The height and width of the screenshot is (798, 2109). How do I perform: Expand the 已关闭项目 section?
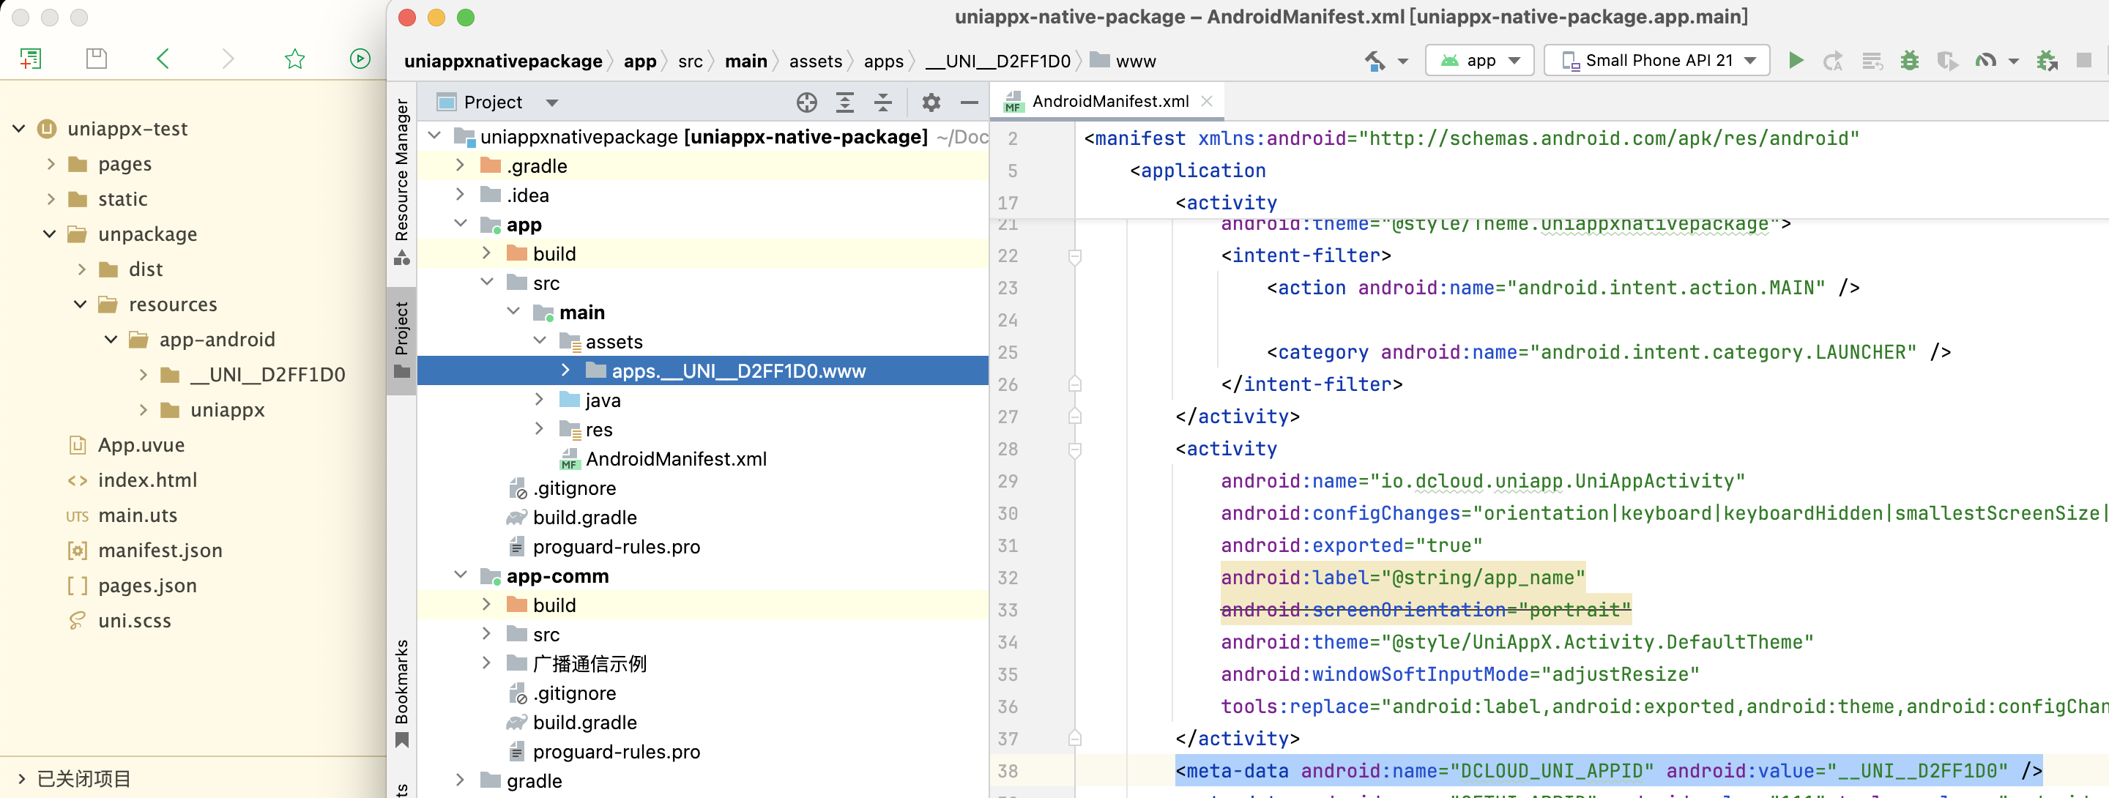[x=21, y=778]
